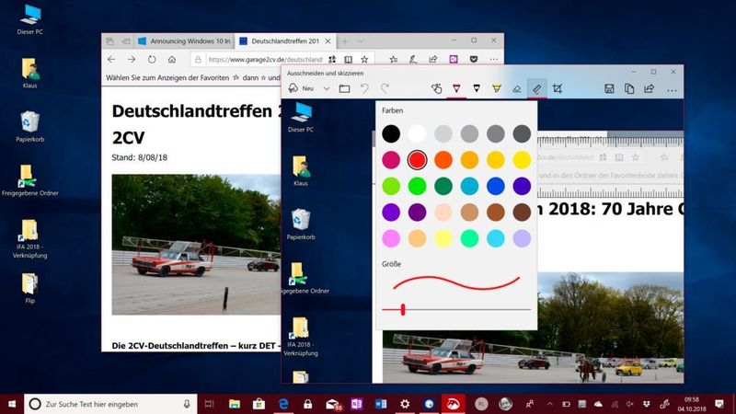
Task: Add notes with pen icon in Edge
Action: tap(413, 60)
